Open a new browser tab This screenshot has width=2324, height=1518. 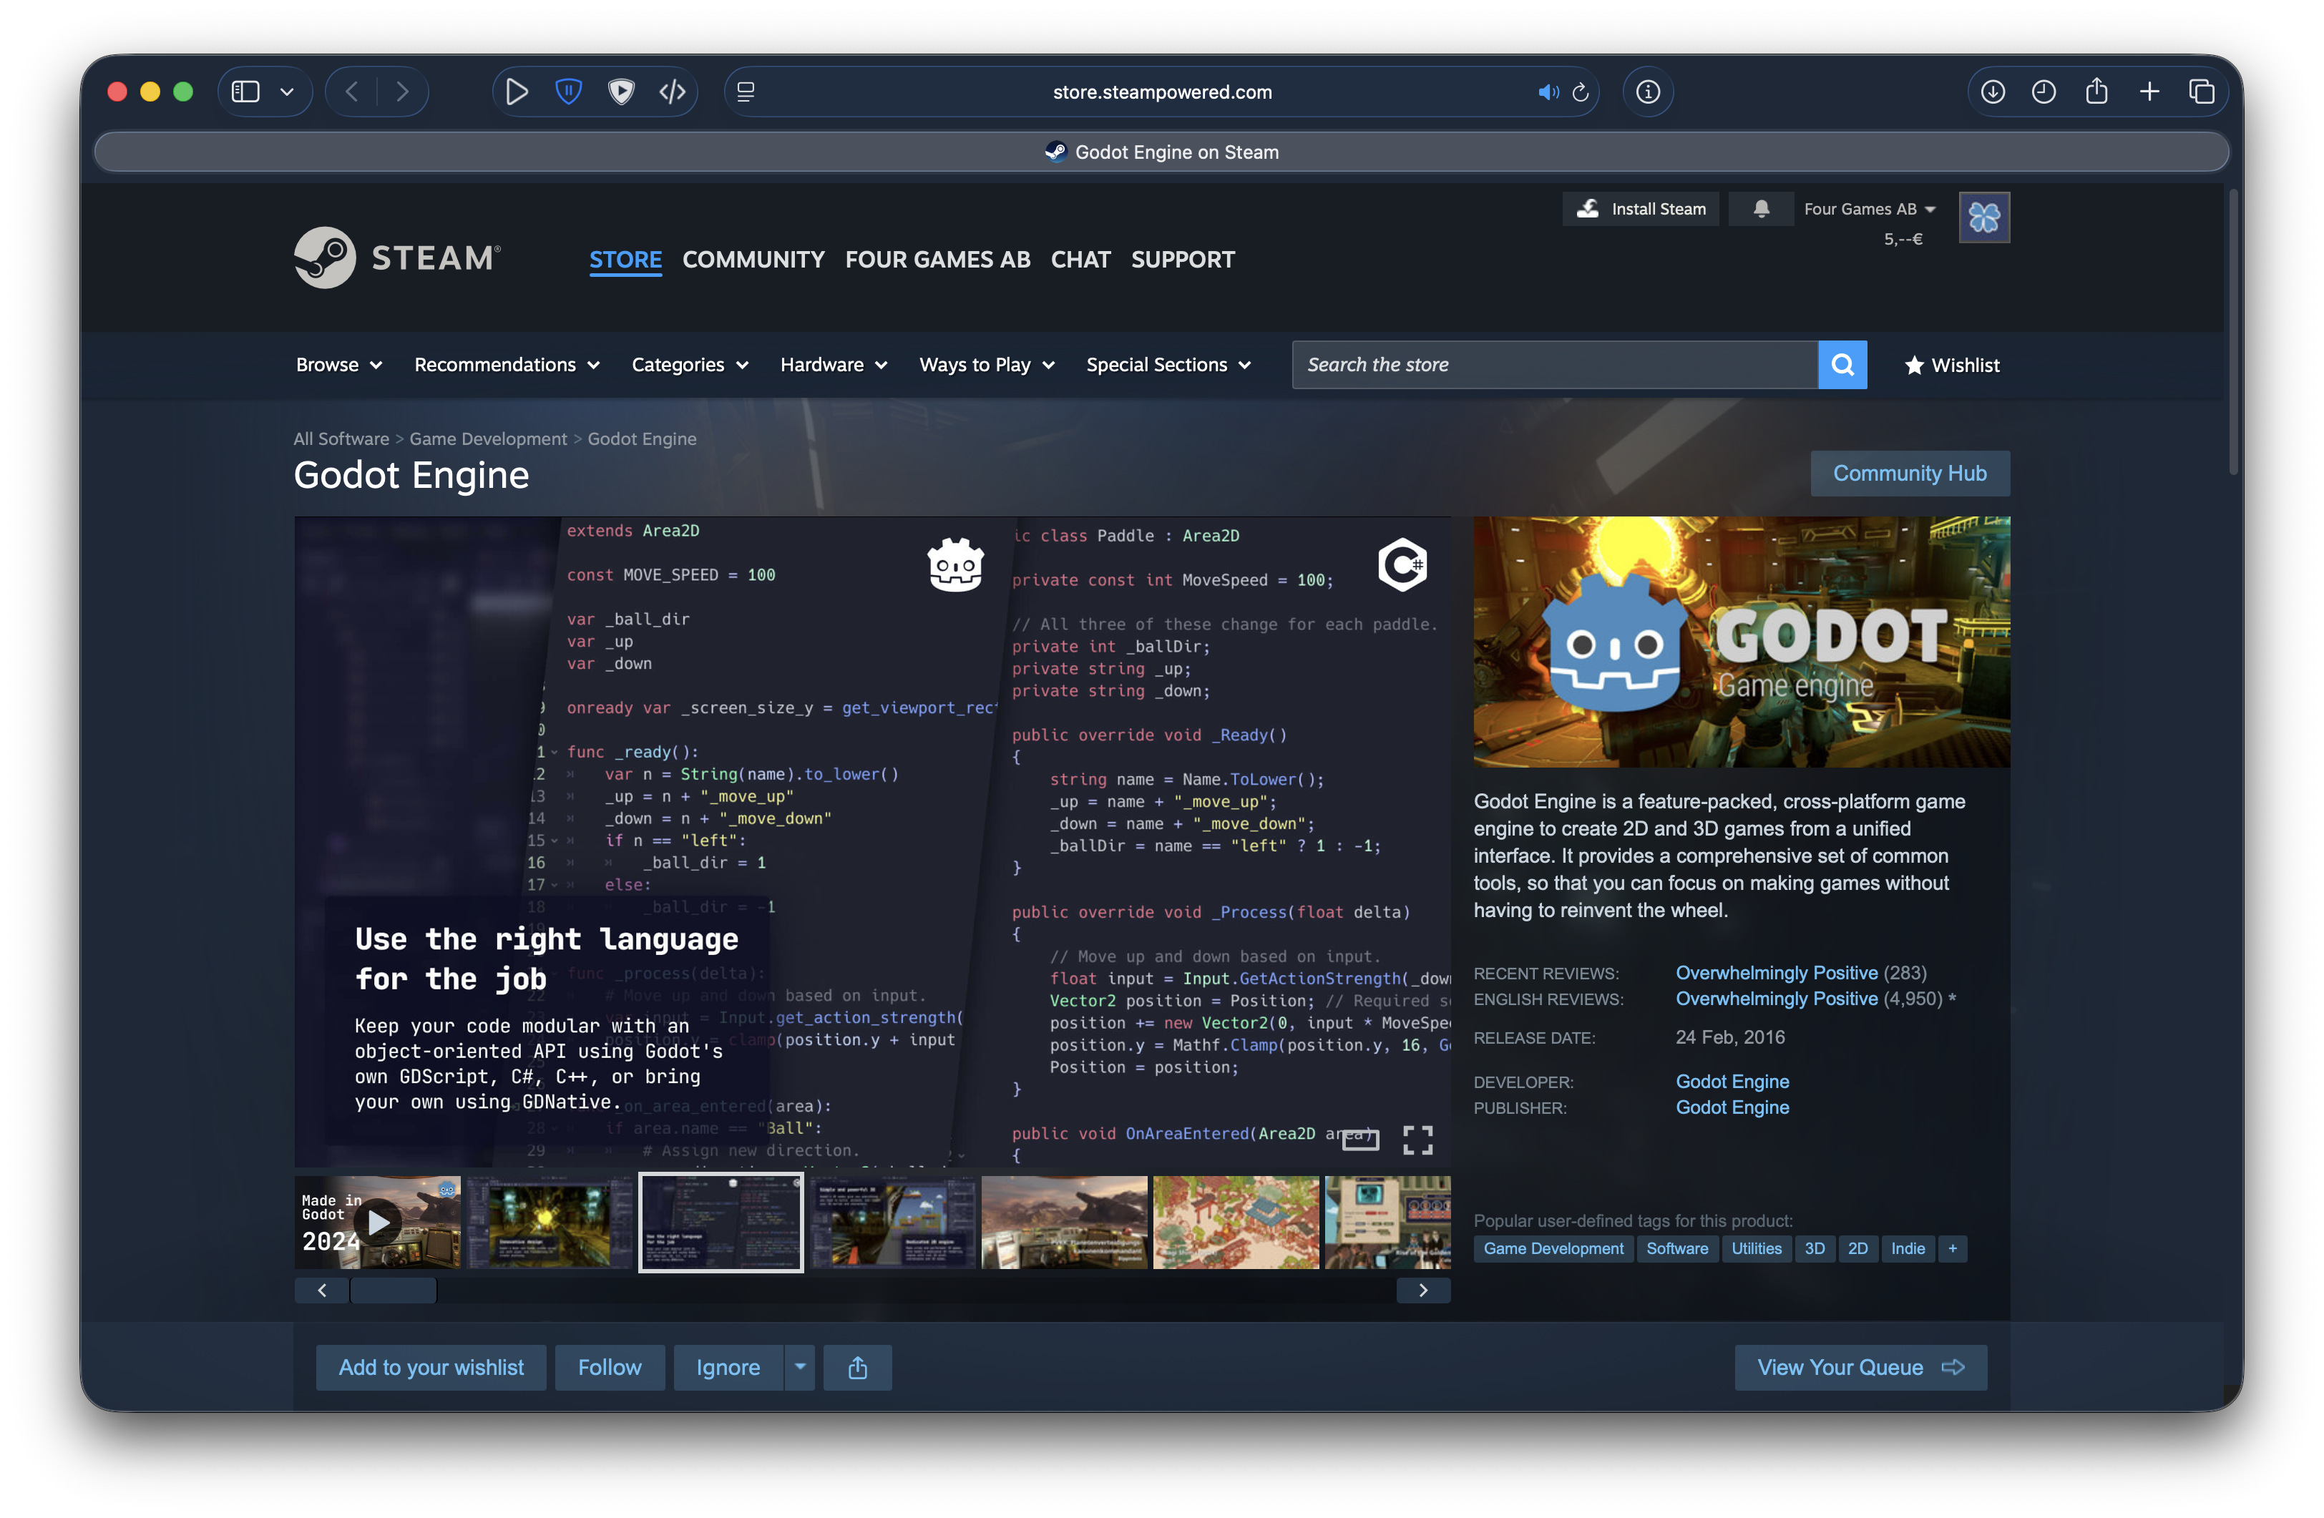(x=2149, y=92)
